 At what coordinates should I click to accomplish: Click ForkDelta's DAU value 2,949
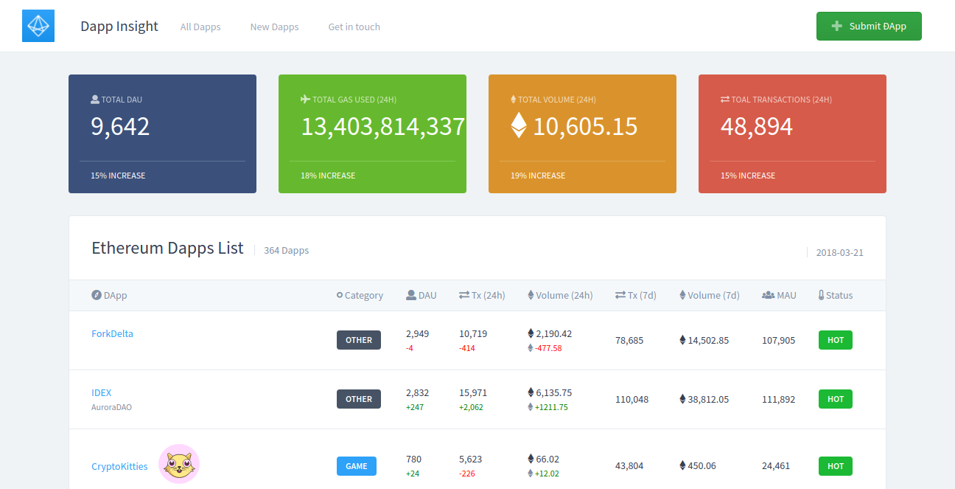pyautogui.click(x=417, y=333)
